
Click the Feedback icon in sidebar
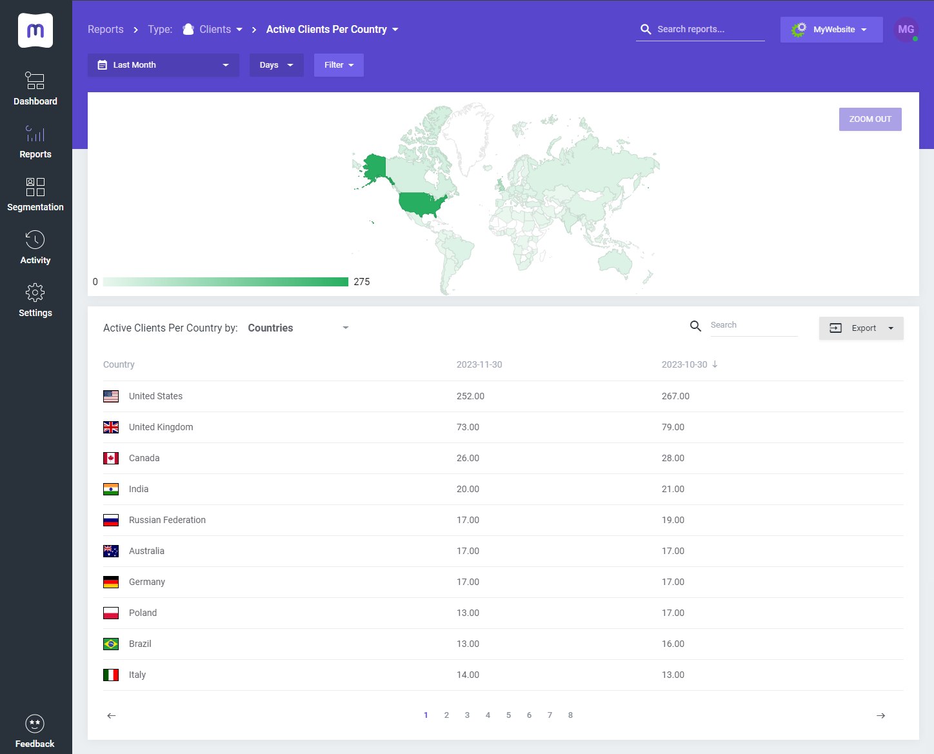(x=35, y=724)
